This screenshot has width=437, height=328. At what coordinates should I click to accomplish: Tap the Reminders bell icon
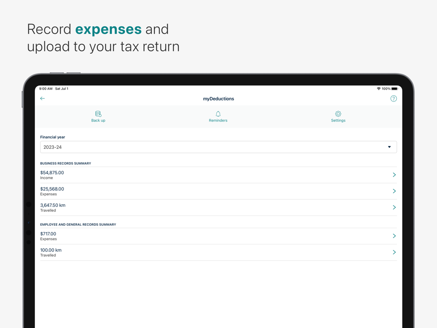(218, 114)
